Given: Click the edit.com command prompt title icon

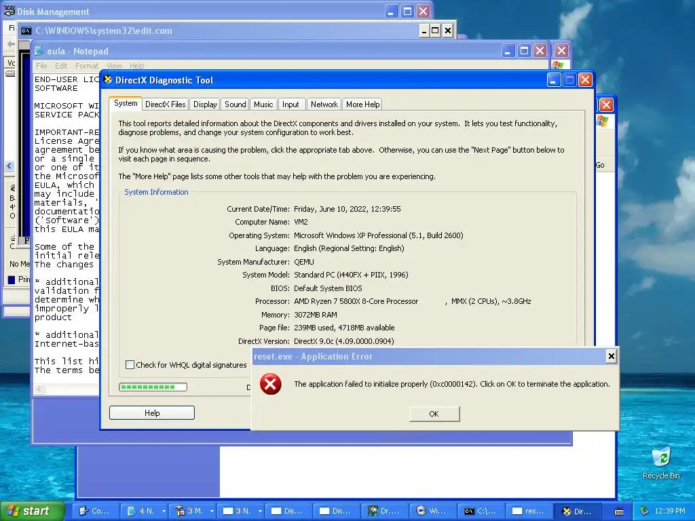Looking at the screenshot, I should (x=26, y=31).
